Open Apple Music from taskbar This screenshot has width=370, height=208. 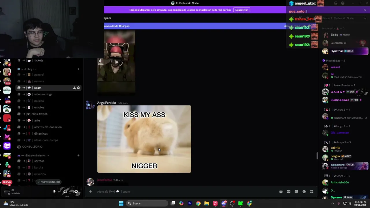pyautogui.click(x=215, y=203)
